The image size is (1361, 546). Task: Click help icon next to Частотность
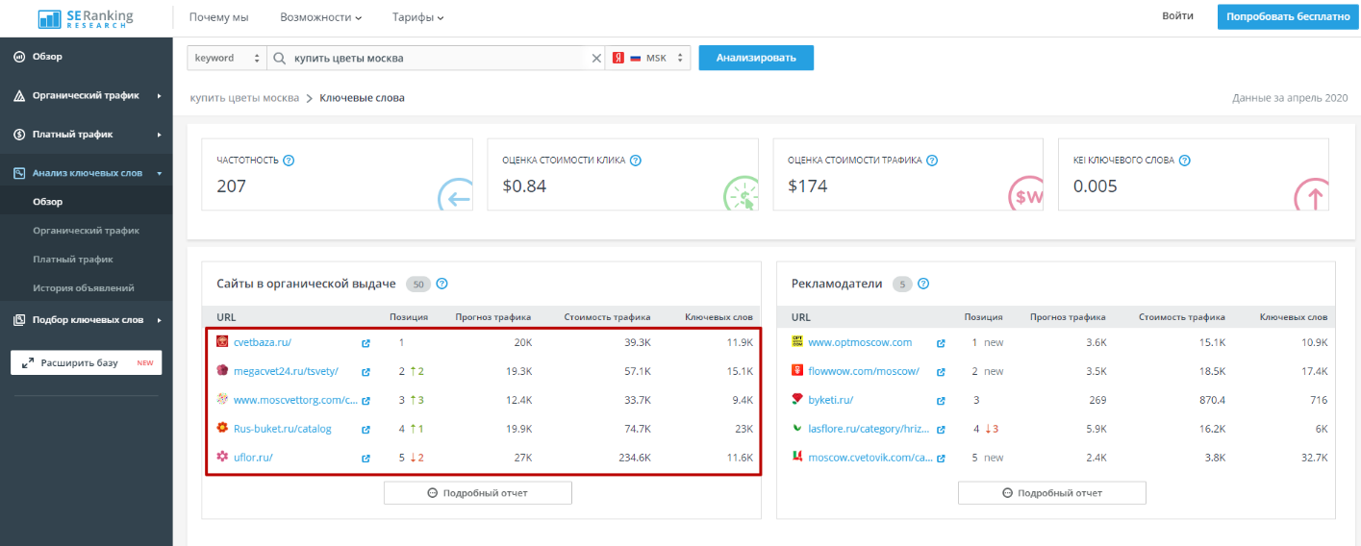point(289,161)
